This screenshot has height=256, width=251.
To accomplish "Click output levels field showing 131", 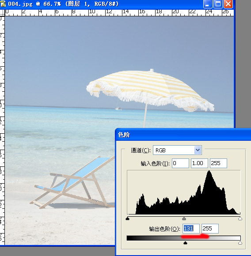I will (x=191, y=228).
